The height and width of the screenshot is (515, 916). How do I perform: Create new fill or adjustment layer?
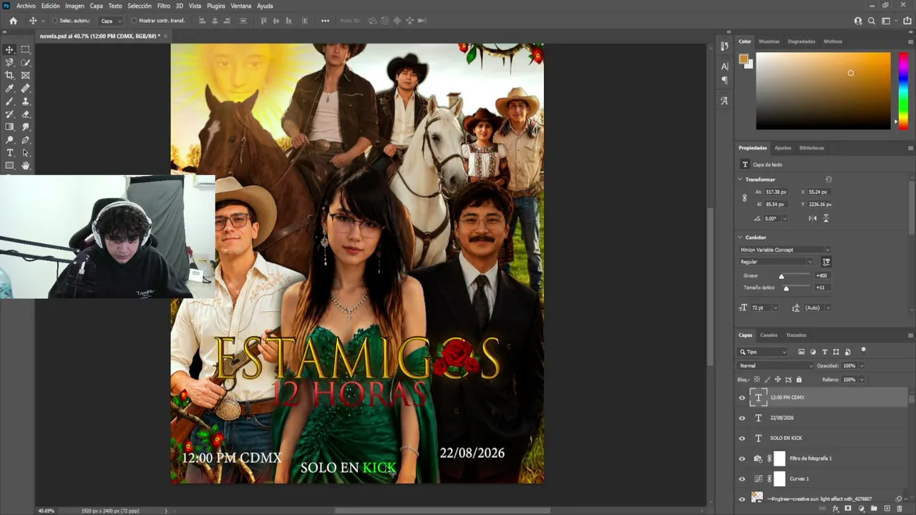[861, 509]
